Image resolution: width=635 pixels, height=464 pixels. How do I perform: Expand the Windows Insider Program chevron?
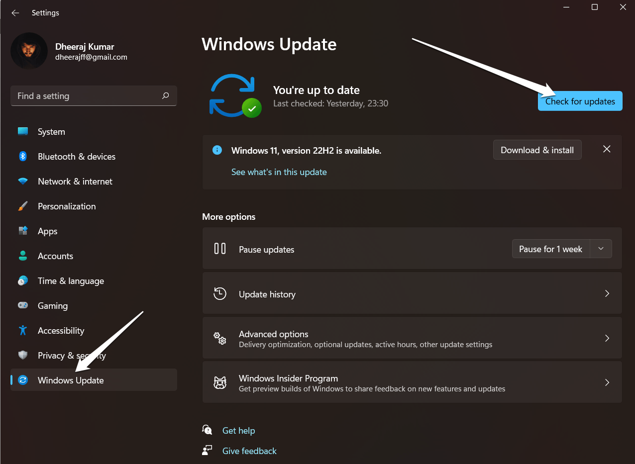click(x=607, y=382)
